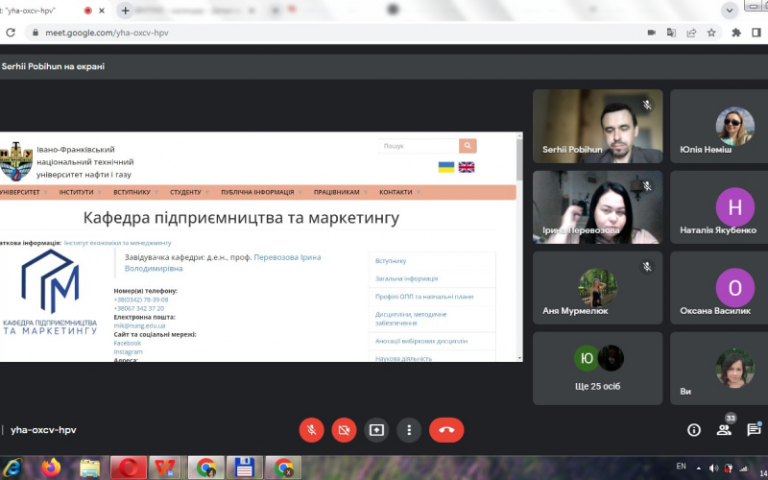Click the volume speaker icon in tray
The width and height of the screenshot is (768, 480).
click(x=713, y=468)
